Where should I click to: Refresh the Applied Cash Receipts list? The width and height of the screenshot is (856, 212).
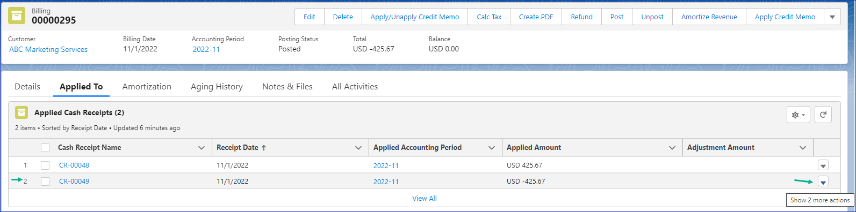pos(823,115)
